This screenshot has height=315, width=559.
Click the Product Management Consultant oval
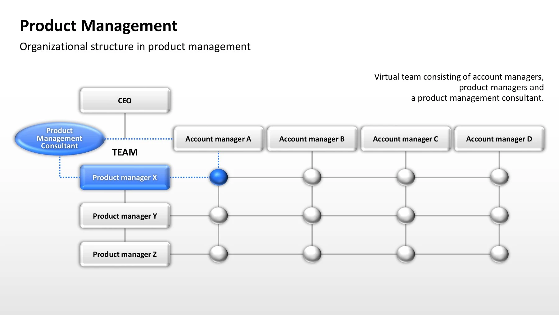59,138
